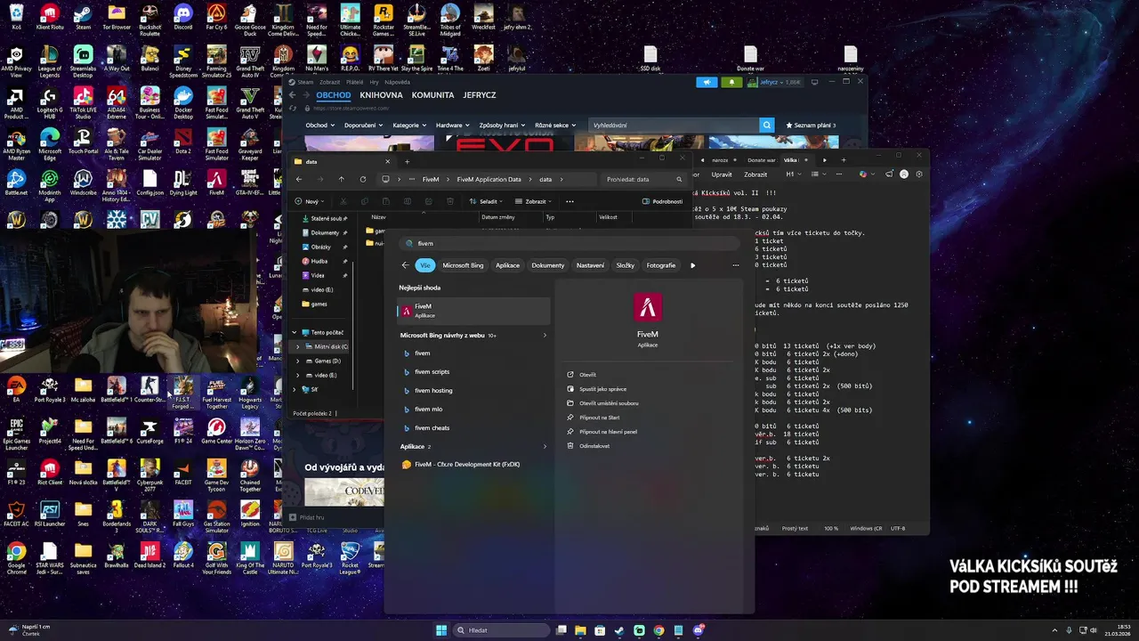The image size is (1139, 641).
Task: Filter search results by Aplikace
Action: coord(507,265)
